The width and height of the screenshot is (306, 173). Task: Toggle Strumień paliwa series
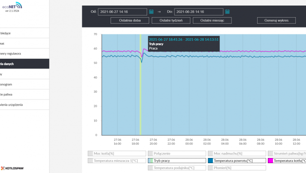(x=287, y=153)
